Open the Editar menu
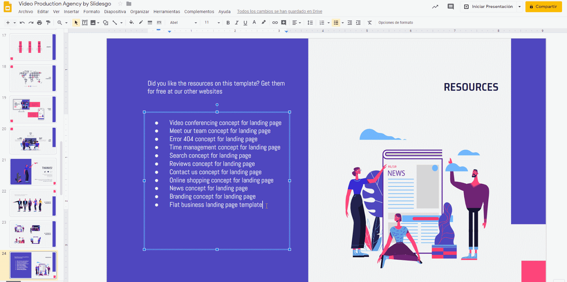Viewport: 567px width, 282px height. tap(43, 12)
